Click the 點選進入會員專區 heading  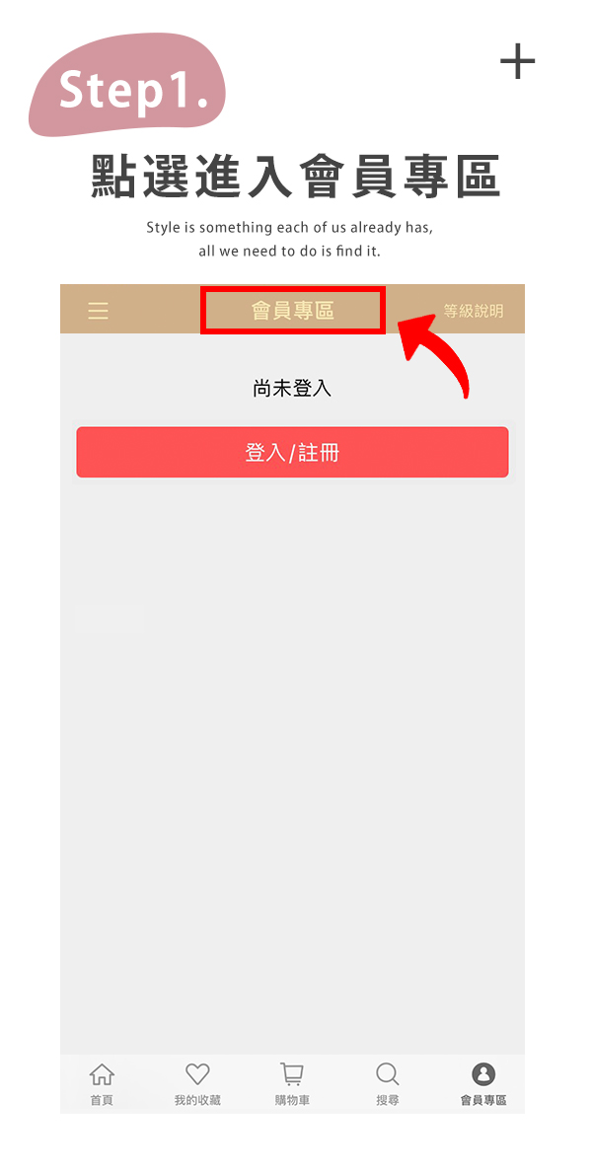click(295, 177)
